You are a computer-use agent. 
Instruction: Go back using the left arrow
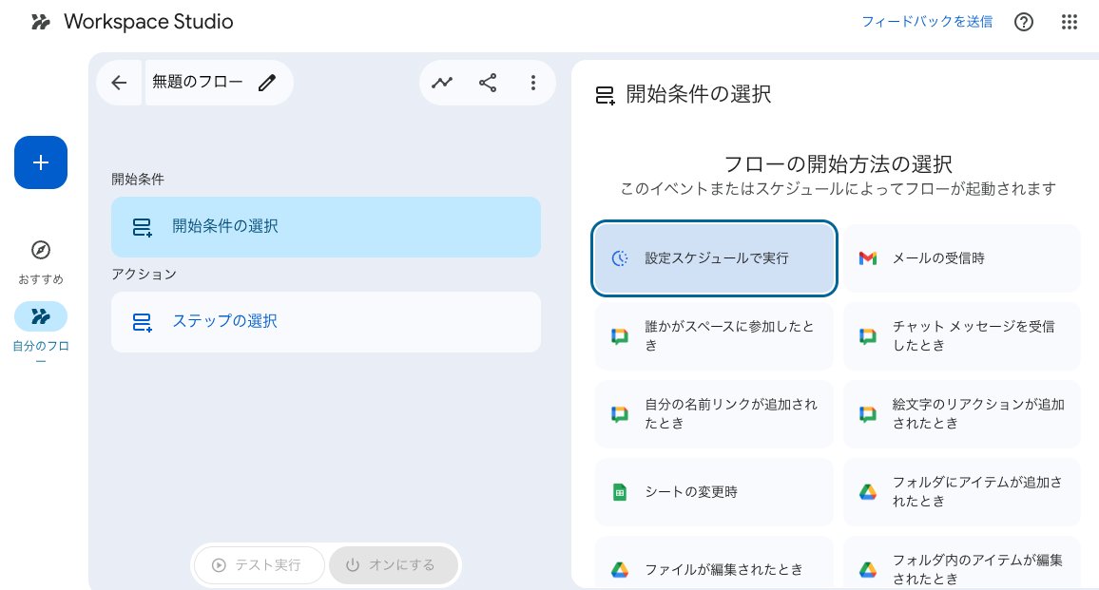(x=119, y=83)
